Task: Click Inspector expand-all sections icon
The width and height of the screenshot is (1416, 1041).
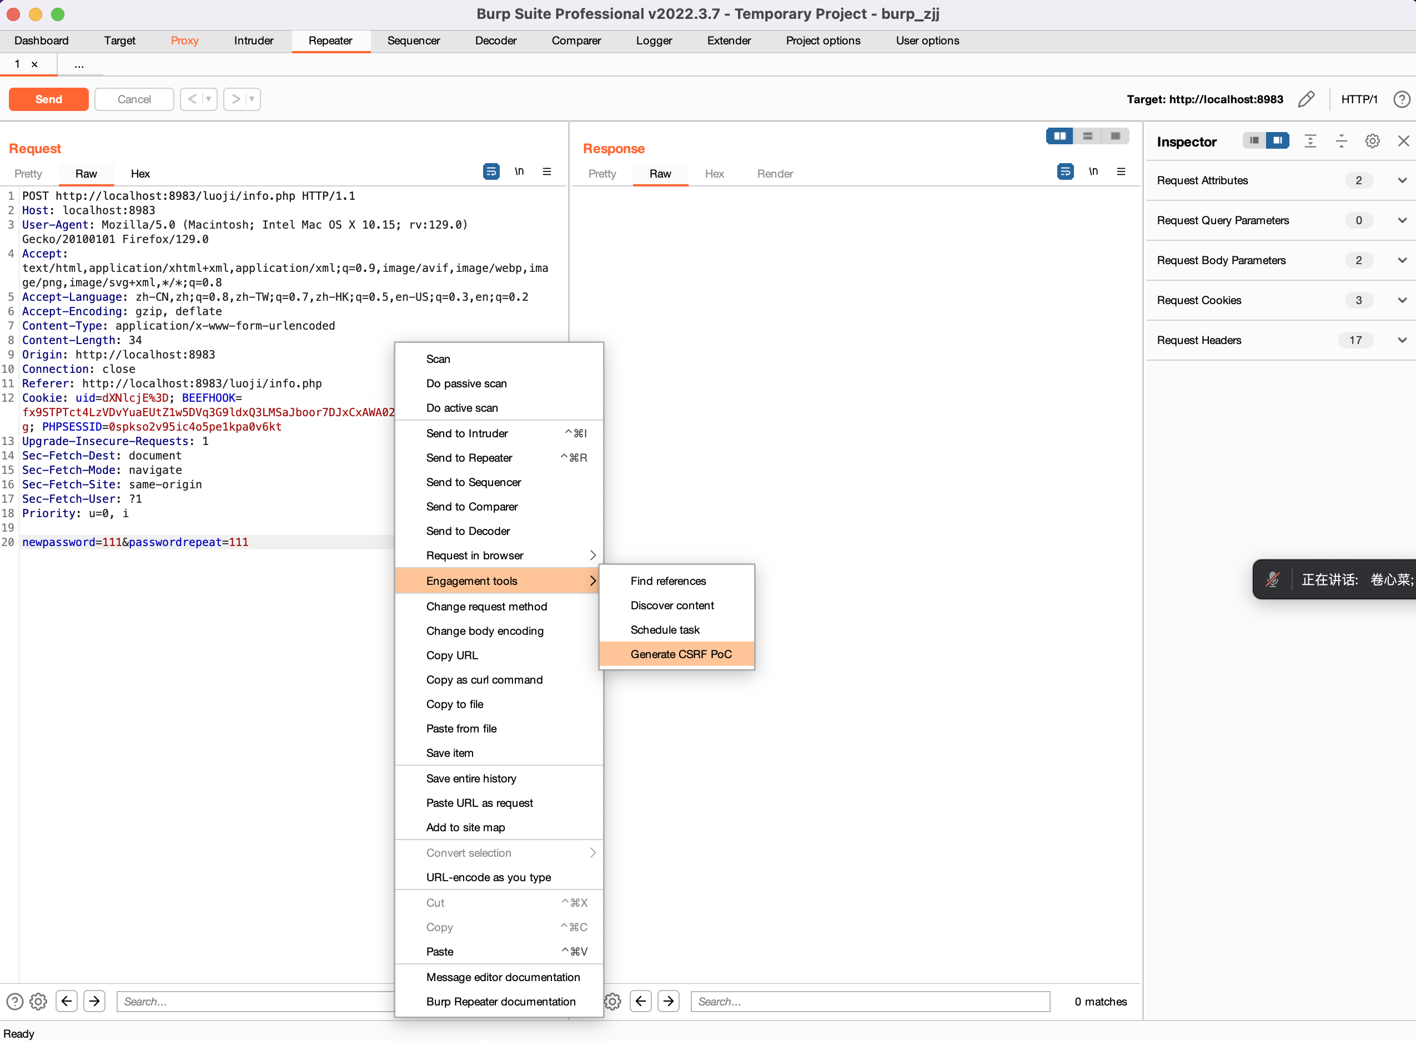Action: click(x=1310, y=141)
